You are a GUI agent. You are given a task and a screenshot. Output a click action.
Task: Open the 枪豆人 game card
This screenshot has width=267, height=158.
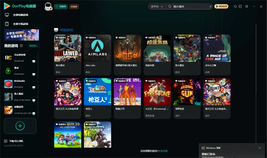pyautogui.click(x=97, y=98)
